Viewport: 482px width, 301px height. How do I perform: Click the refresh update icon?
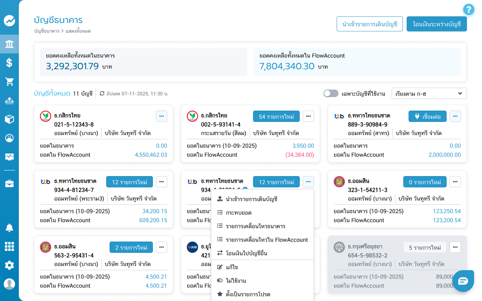pos(102,93)
